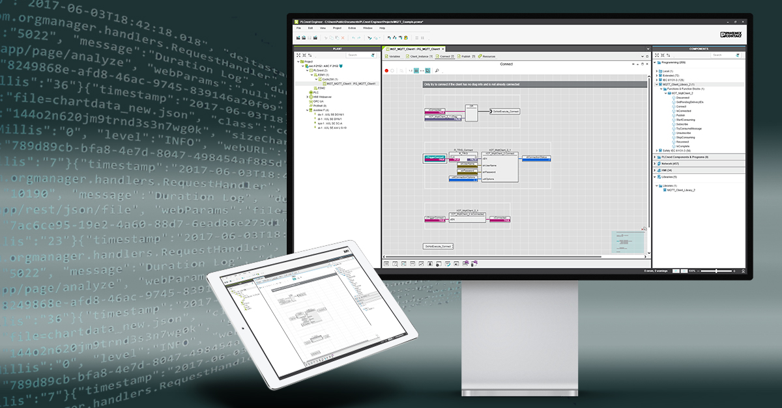Collapse the Programming (259) section
The width and height of the screenshot is (782, 408).
pyautogui.click(x=654, y=62)
